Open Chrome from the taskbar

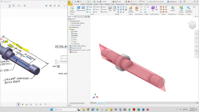[x=88, y=110]
